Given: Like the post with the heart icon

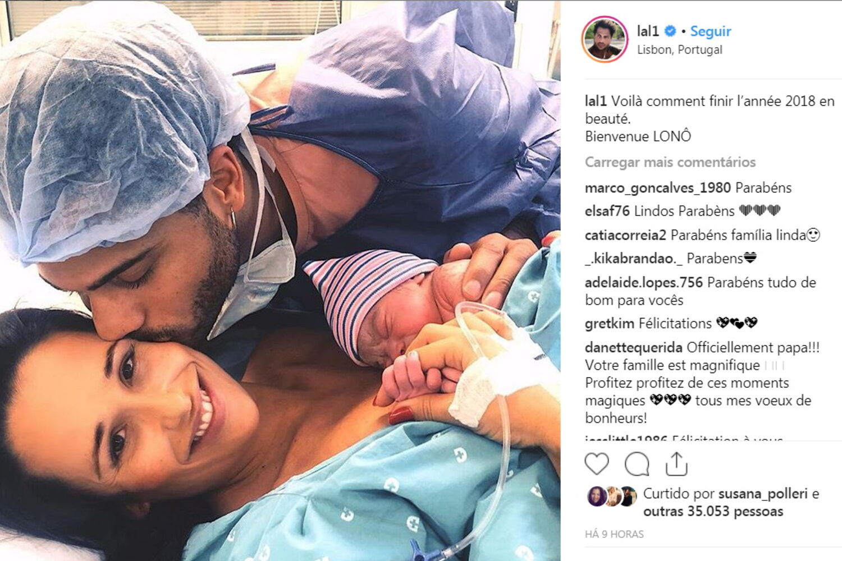Looking at the screenshot, I should (597, 465).
